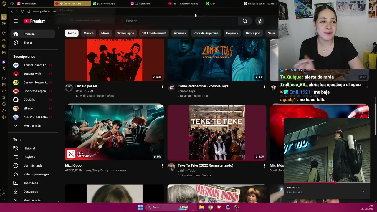Image resolution: width=377 pixels, height=212 pixels.
Task: Launch Brave browser from taskbar
Action: coord(219,207)
